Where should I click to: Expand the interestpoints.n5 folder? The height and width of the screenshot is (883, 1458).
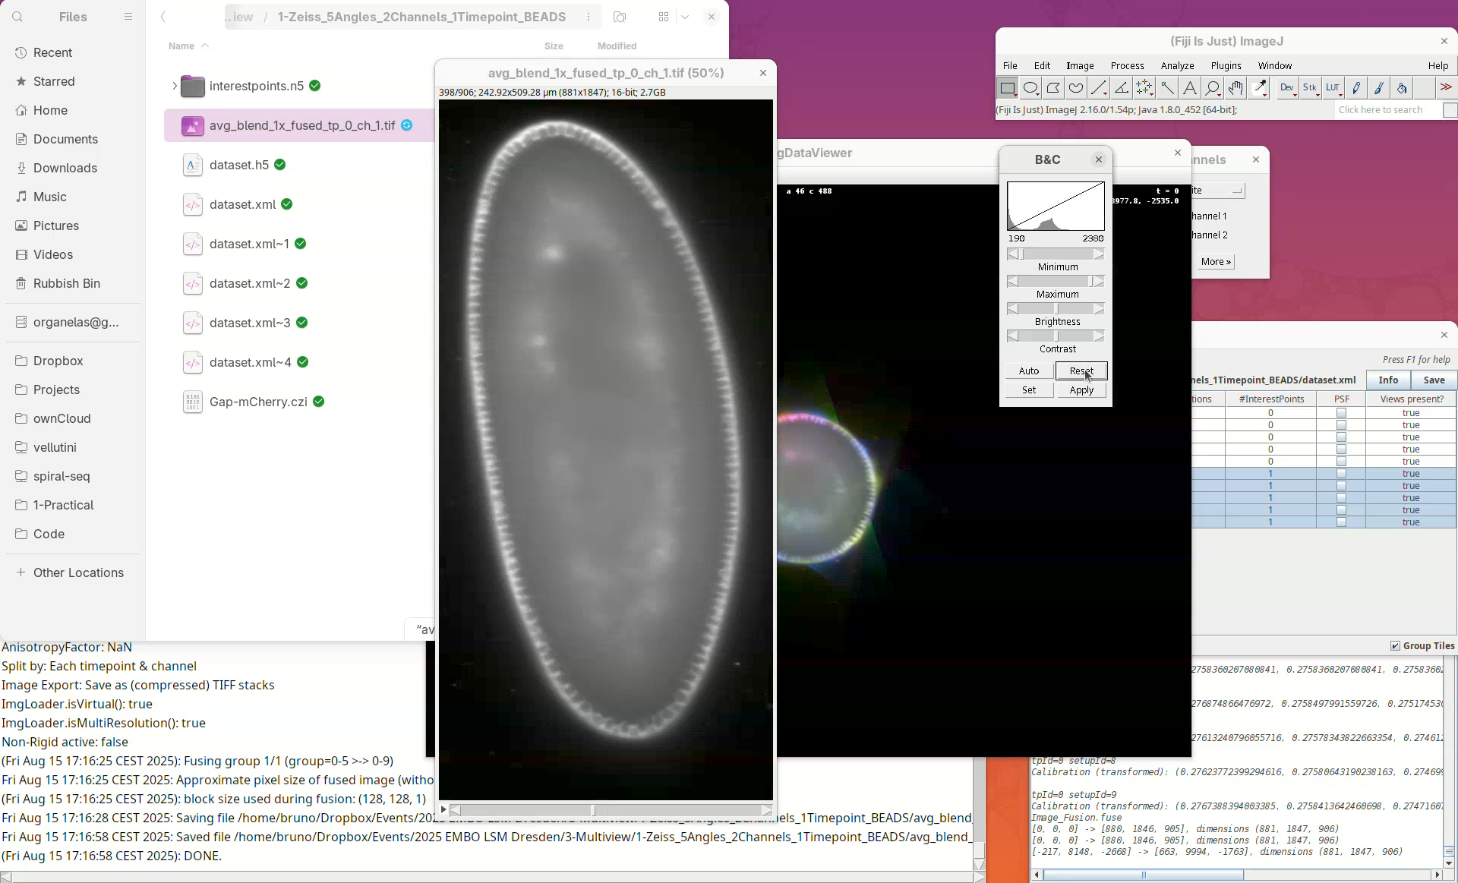(174, 86)
